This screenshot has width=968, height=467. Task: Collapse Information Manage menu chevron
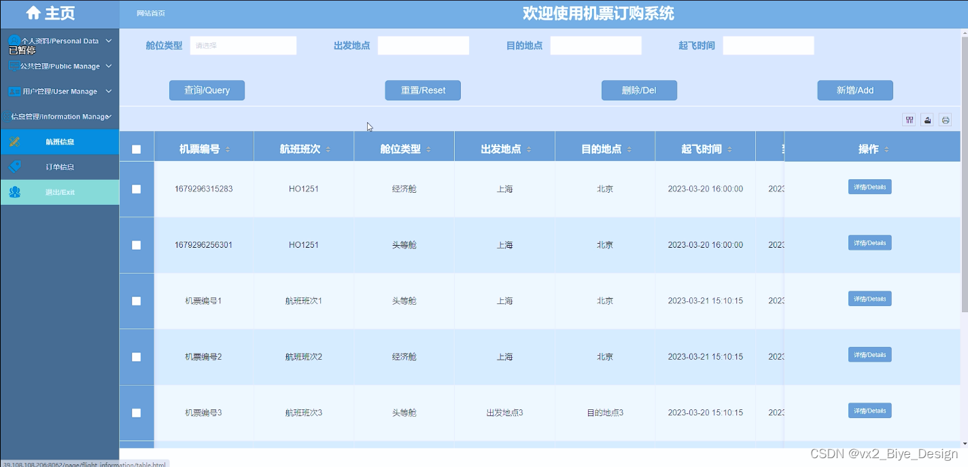[x=109, y=117]
